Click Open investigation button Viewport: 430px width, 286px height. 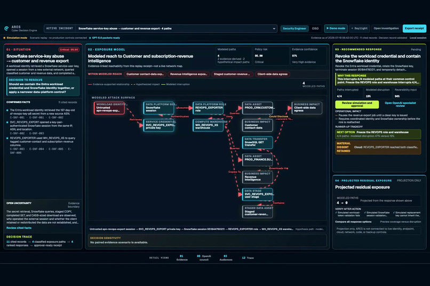386,28
